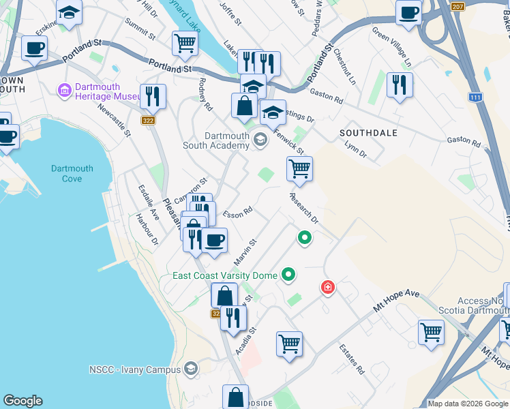Click the Esdaile Ave street label
The width and height of the screenshot is (510, 409).
(x=149, y=202)
